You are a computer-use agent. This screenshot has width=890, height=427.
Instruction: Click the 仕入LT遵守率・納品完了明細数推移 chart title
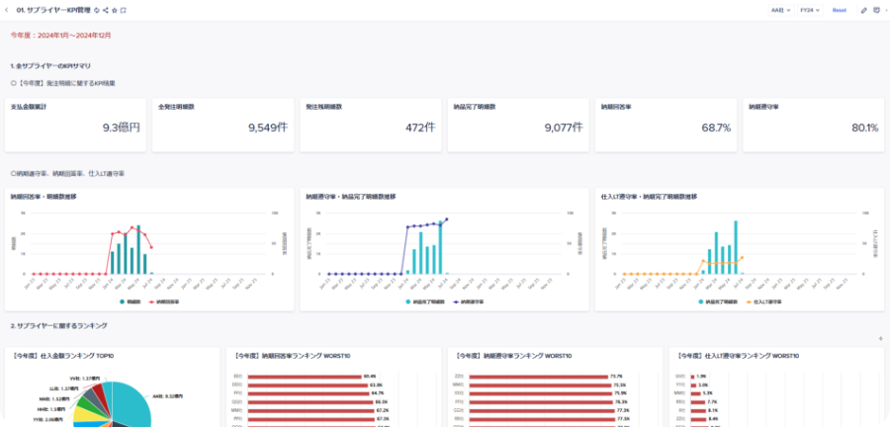(x=649, y=197)
